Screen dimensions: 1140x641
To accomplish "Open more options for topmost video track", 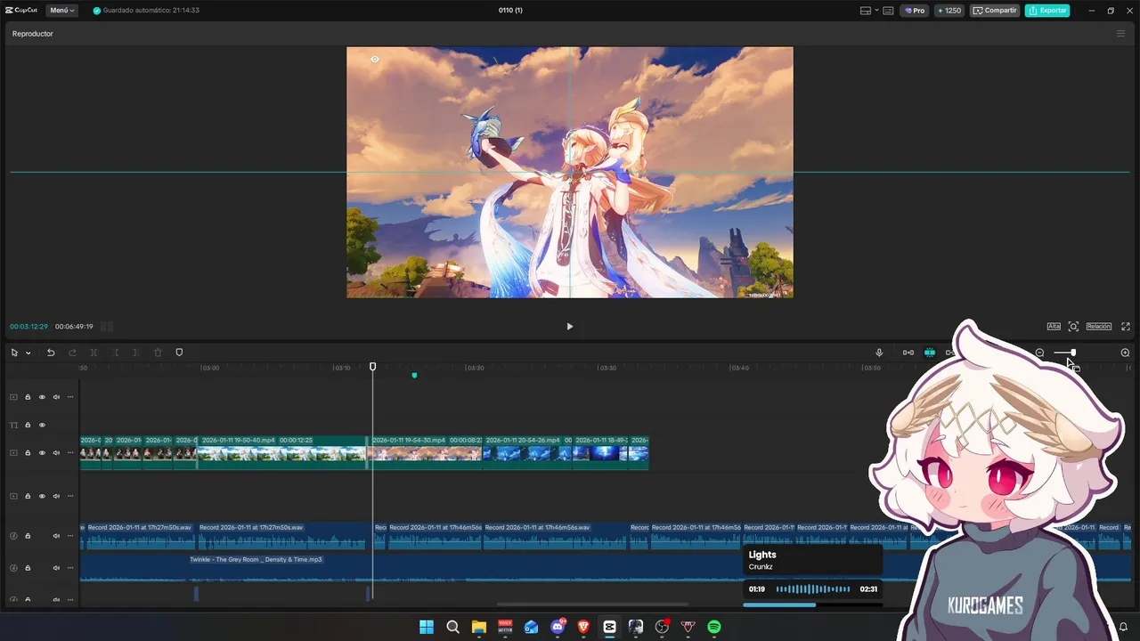I will tap(70, 397).
